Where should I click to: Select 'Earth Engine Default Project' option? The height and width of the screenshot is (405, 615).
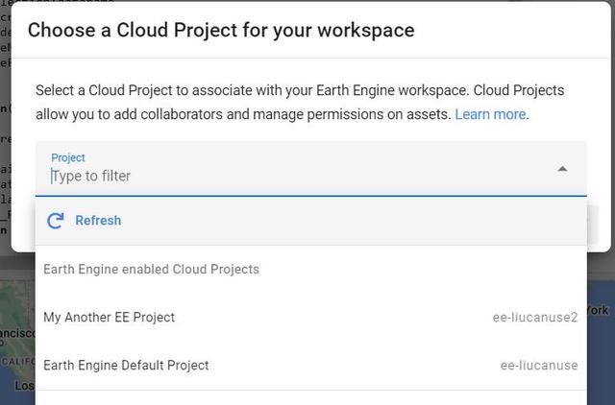pyautogui.click(x=311, y=366)
